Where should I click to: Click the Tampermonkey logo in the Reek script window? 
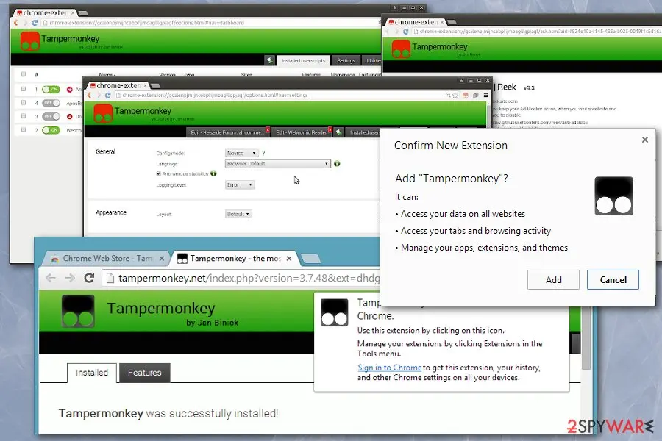pos(401,49)
